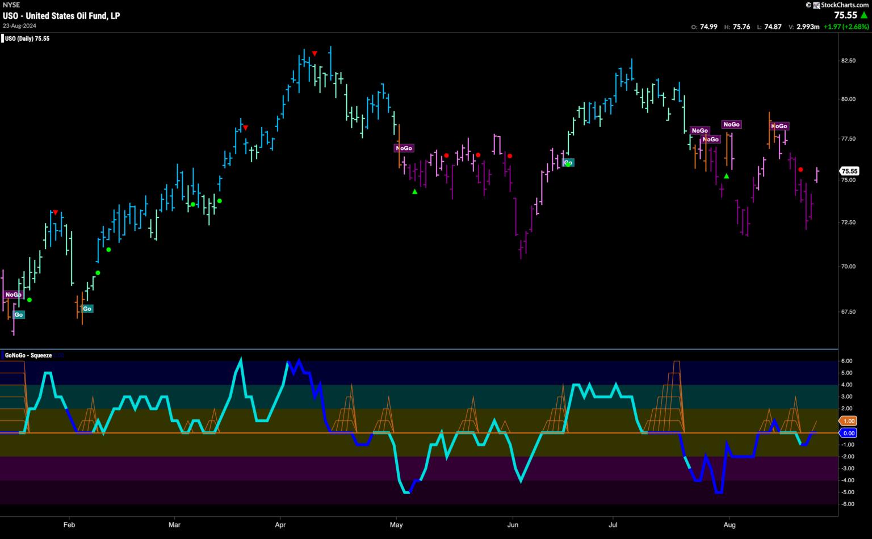Select the USO (Daily) legend label

pyautogui.click(x=27, y=39)
